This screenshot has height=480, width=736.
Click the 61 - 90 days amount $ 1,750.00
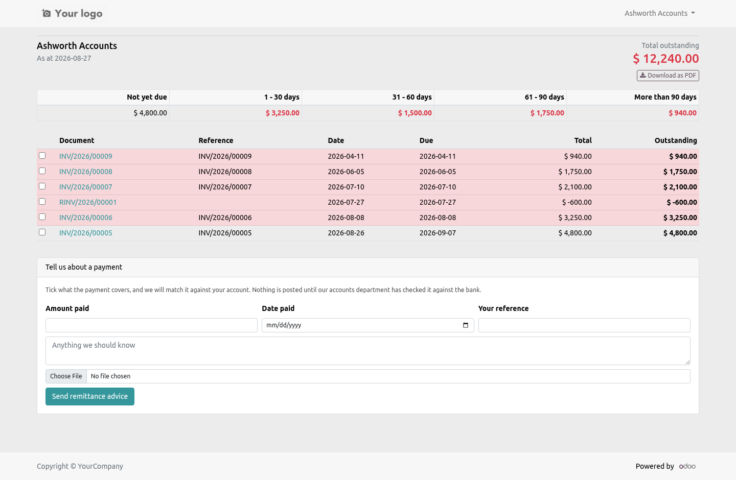point(547,113)
